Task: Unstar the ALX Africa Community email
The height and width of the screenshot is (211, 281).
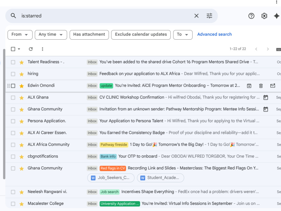Action: (x=22, y=145)
